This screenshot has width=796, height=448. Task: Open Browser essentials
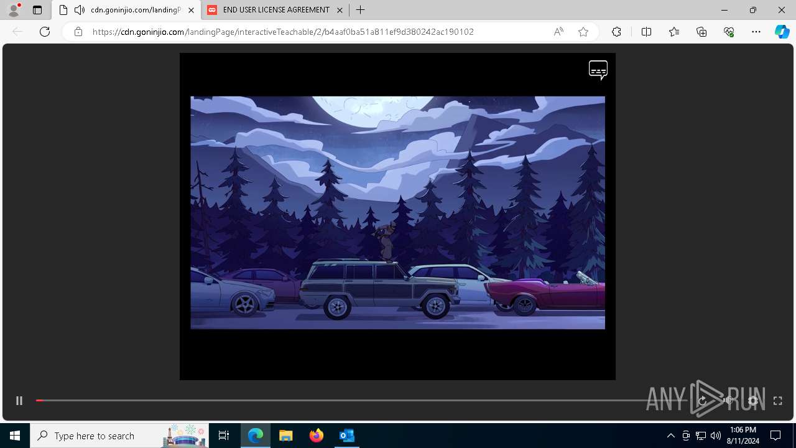tap(729, 32)
